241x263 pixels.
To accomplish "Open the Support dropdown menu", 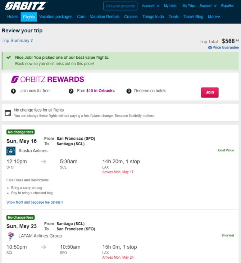I will [208, 6].
